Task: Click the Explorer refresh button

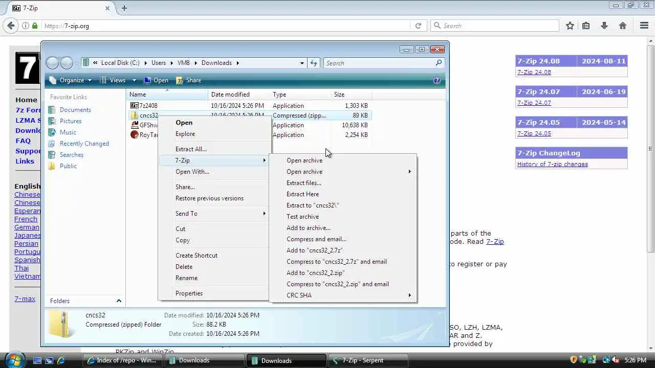Action: 314,63
